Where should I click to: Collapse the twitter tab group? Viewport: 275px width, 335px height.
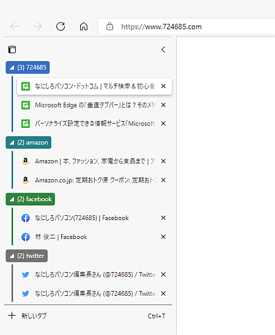pyautogui.click(x=27, y=256)
